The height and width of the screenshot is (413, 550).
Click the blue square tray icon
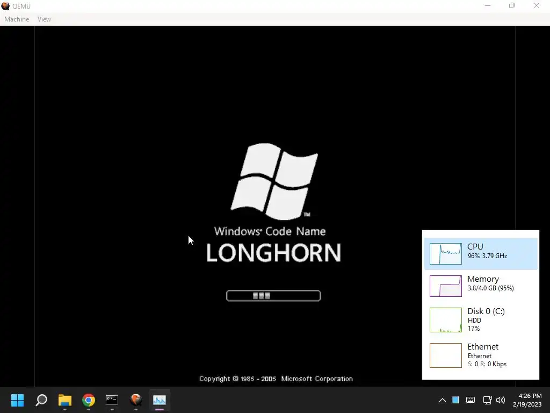click(455, 400)
